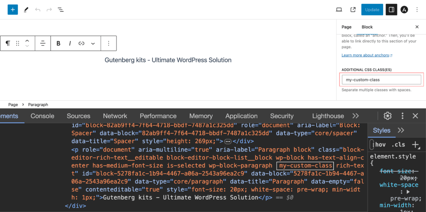
Task: Expand the collapsed ellipsis in spacer div
Action: 228,141
